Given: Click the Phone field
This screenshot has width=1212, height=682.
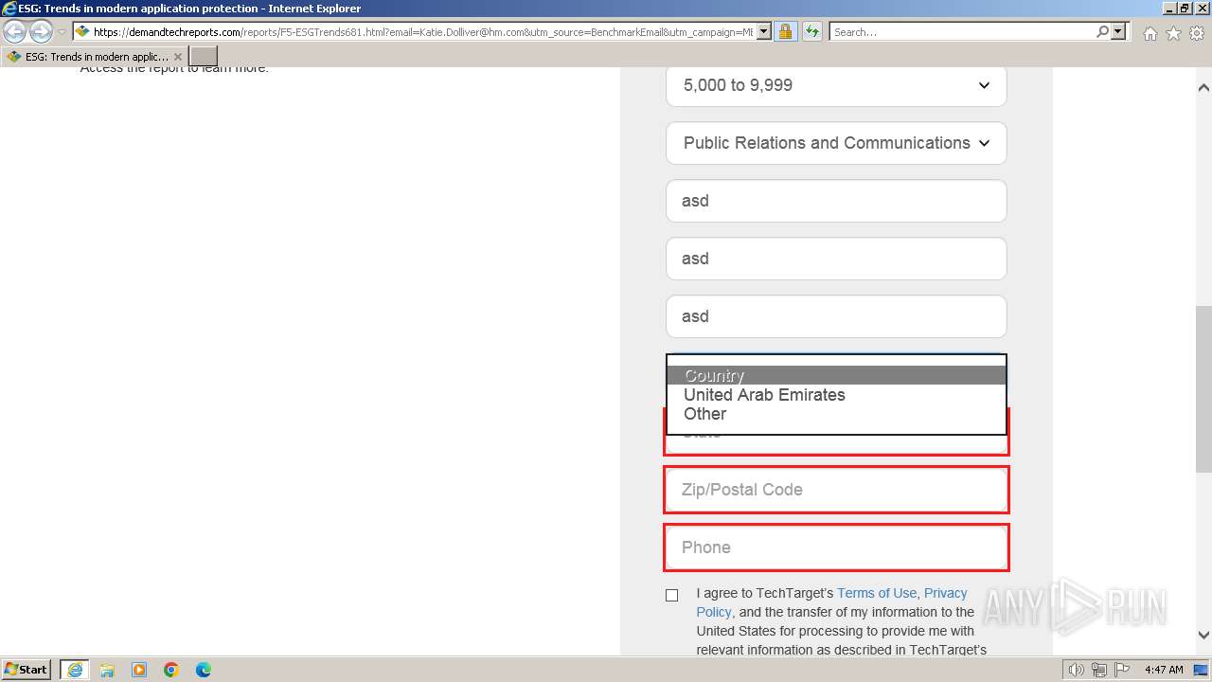Looking at the screenshot, I should [x=836, y=547].
